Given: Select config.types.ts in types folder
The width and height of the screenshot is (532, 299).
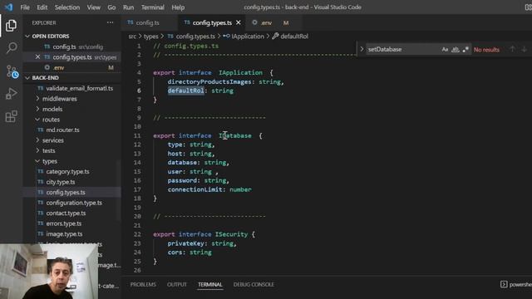Looking at the screenshot, I should coord(66,192).
